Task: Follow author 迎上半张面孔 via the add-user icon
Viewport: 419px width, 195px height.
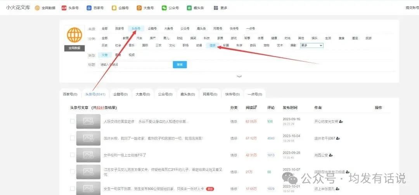Action: tap(338, 189)
